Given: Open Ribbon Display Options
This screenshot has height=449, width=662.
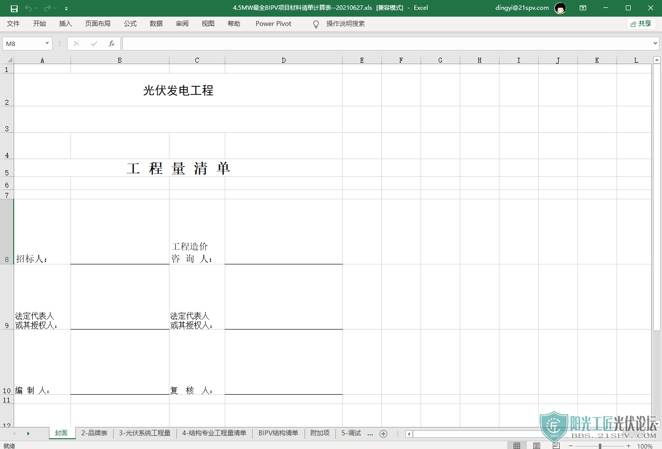Looking at the screenshot, I should 583,8.
